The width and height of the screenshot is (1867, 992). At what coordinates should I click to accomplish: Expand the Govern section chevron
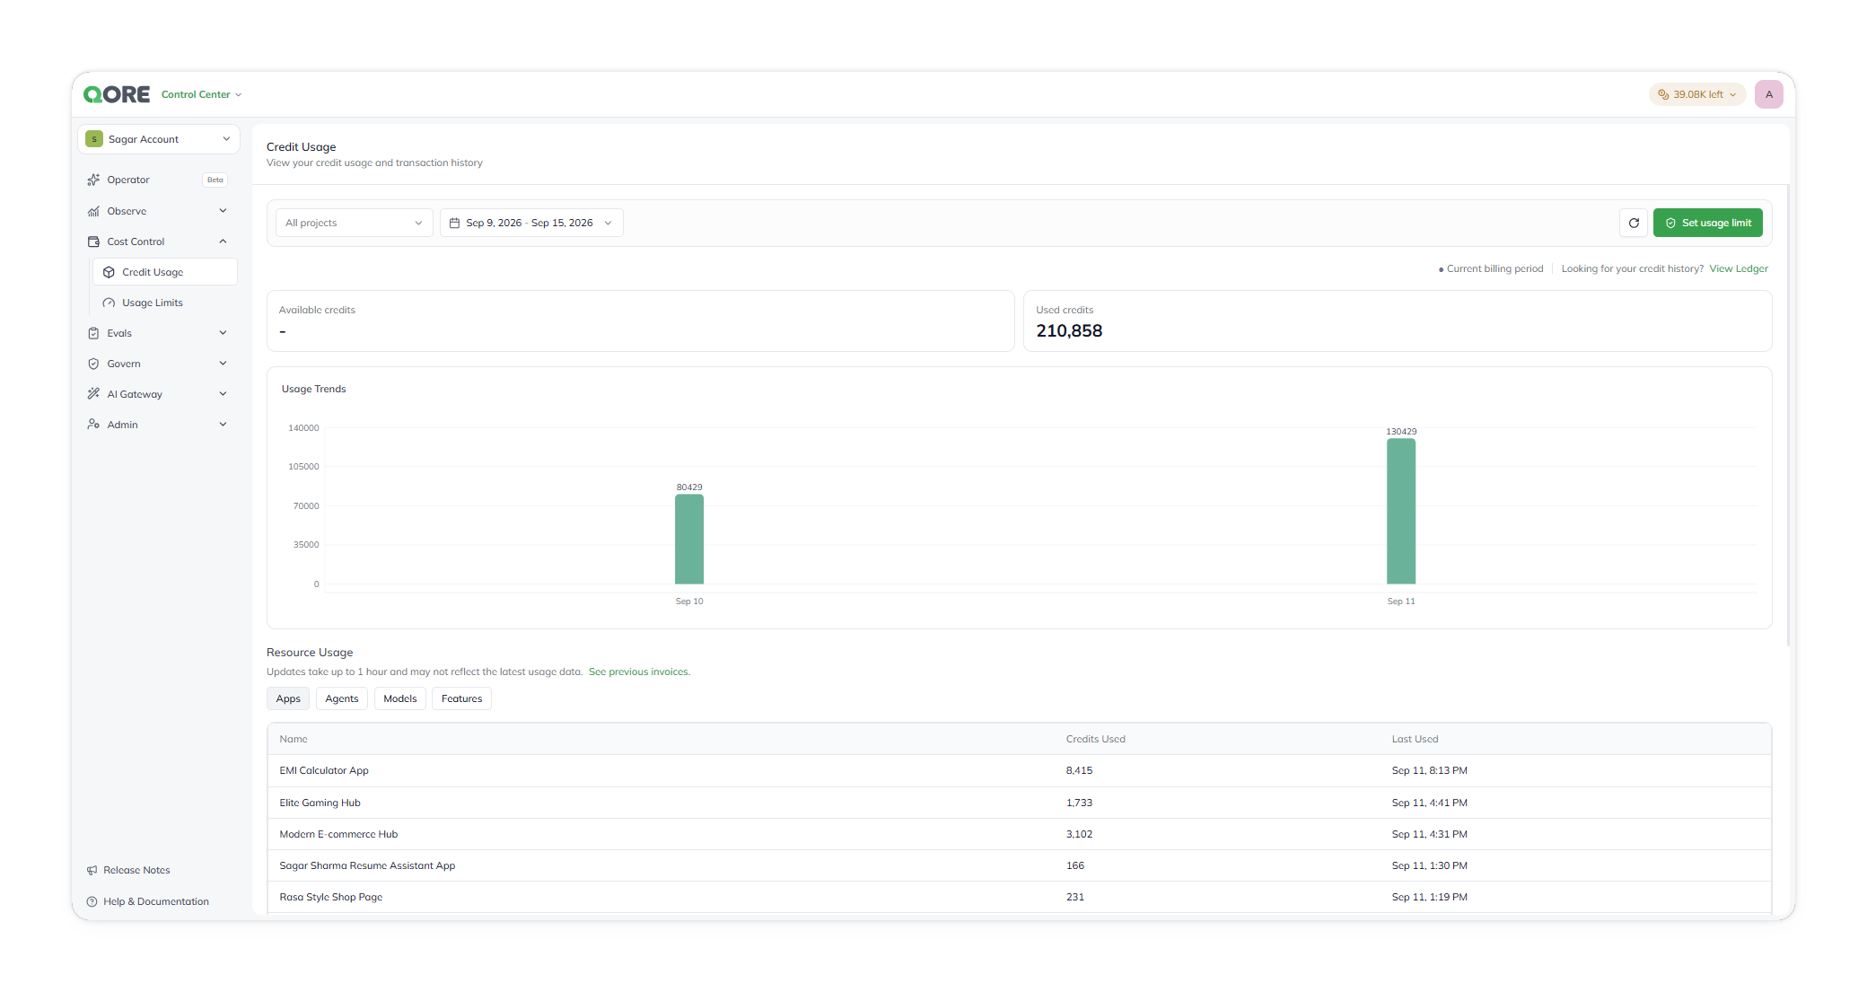[x=224, y=364]
